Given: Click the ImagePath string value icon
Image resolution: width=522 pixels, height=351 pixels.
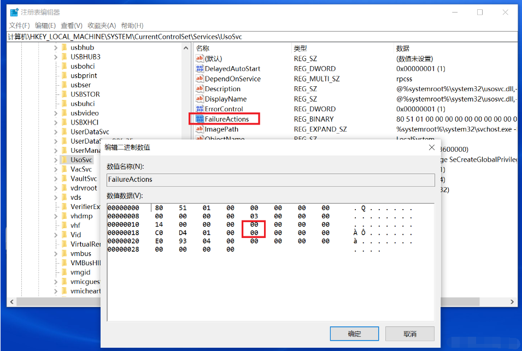Looking at the screenshot, I should coord(200,129).
